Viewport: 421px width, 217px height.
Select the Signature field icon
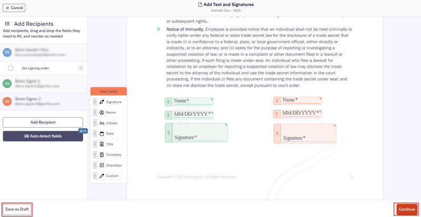coord(102,101)
